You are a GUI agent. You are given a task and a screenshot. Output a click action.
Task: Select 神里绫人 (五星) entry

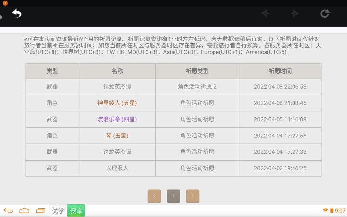[x=117, y=103]
